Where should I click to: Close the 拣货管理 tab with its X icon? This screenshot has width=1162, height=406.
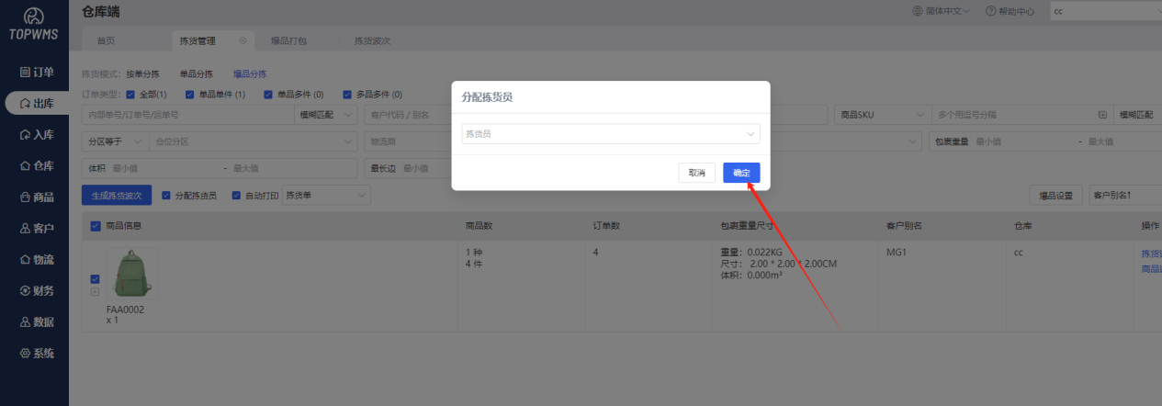click(243, 41)
